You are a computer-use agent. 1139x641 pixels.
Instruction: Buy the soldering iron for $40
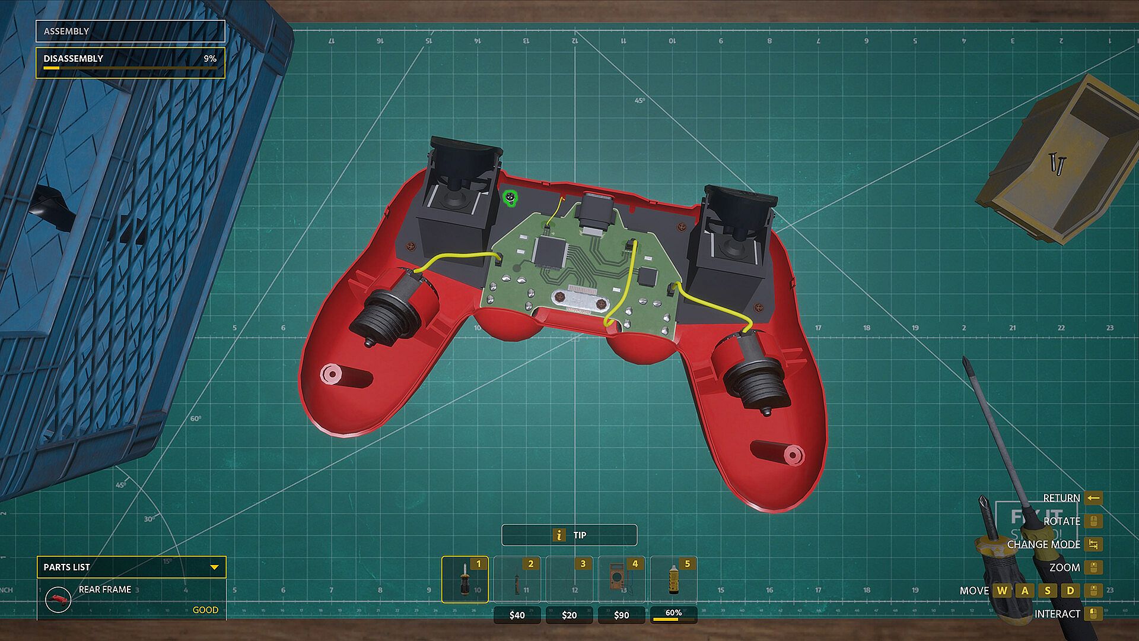517,615
